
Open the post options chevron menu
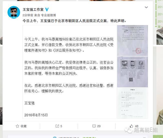tap(146, 7)
